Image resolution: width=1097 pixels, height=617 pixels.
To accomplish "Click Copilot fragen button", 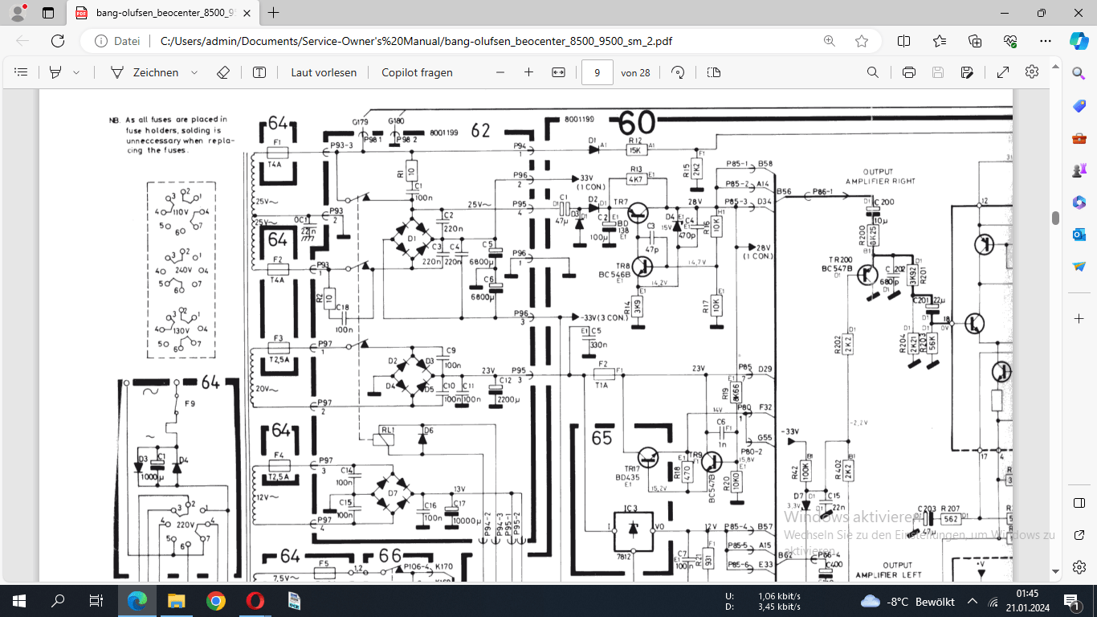I will 417,72.
